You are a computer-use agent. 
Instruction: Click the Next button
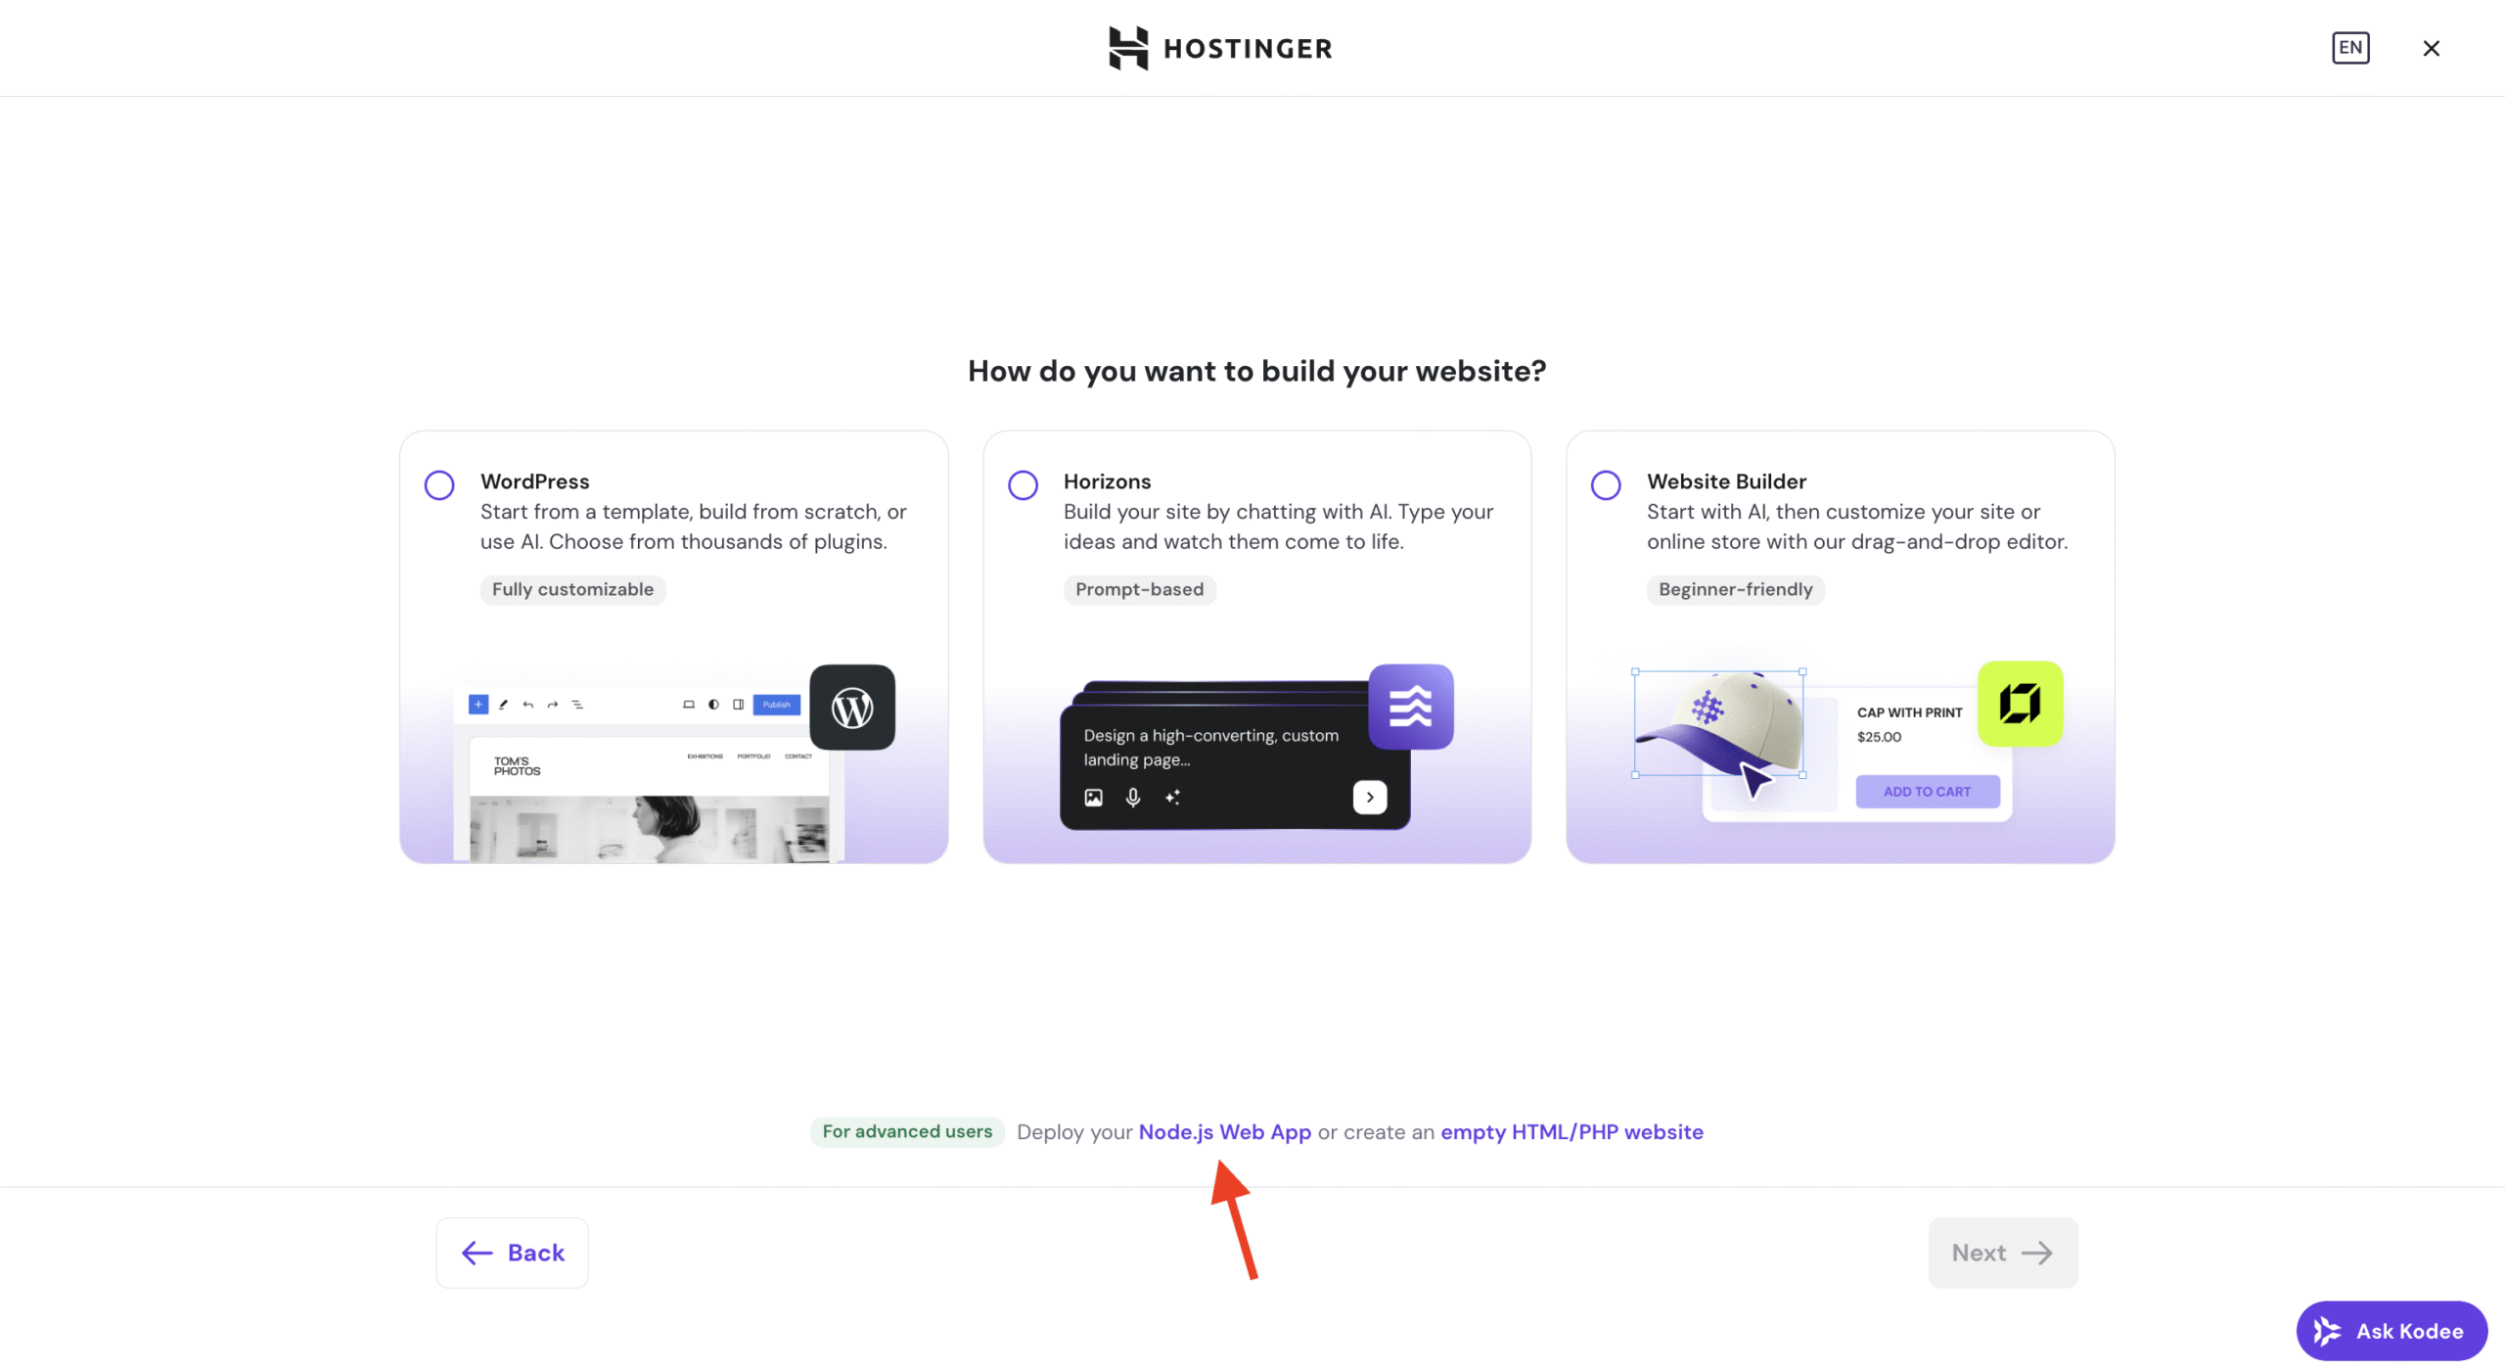click(x=2002, y=1252)
